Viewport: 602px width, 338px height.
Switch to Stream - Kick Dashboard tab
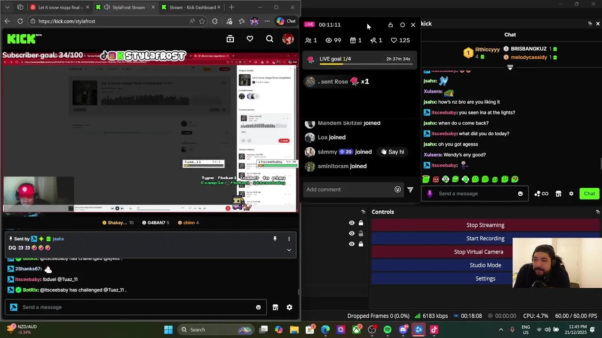point(190,7)
